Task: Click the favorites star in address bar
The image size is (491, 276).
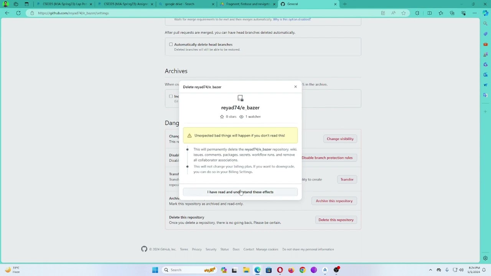Action: pos(404,13)
